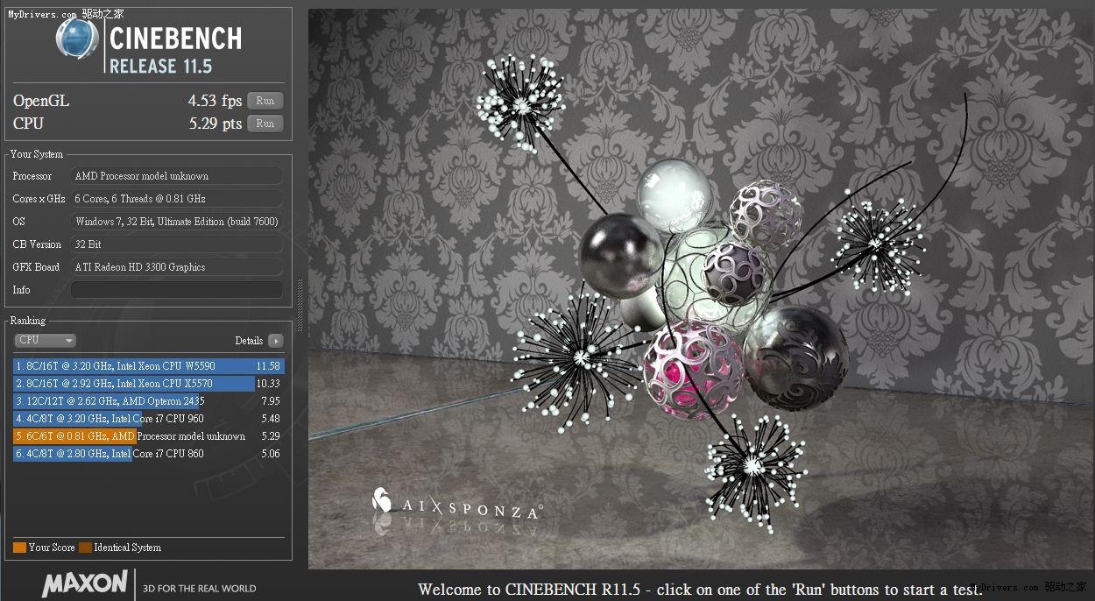
Task: Click into the Info input field
Action: click(x=177, y=290)
